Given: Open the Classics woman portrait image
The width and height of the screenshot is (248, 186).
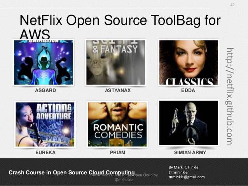Looking at the screenshot, I should [x=189, y=63].
